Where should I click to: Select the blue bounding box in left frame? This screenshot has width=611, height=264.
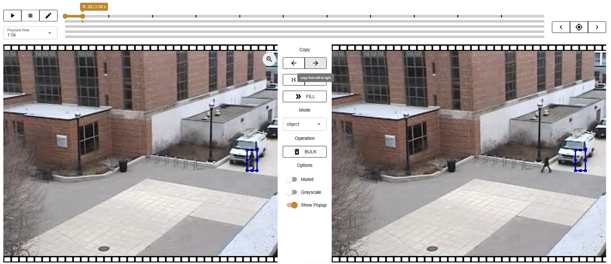coord(252,160)
